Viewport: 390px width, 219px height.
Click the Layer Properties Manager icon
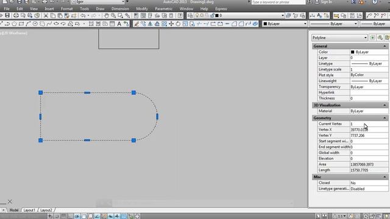190,16
